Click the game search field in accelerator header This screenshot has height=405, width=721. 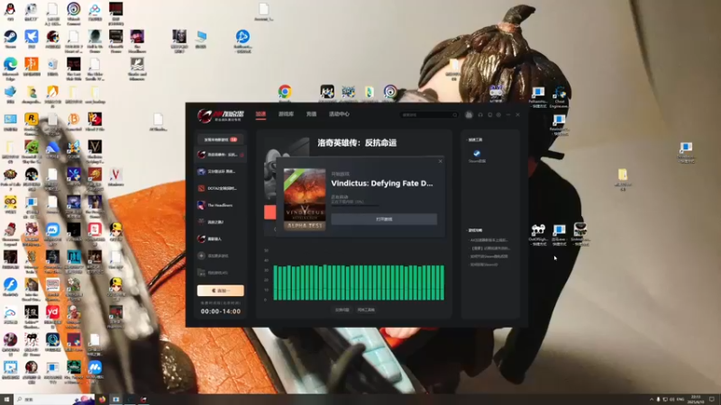[x=429, y=115]
